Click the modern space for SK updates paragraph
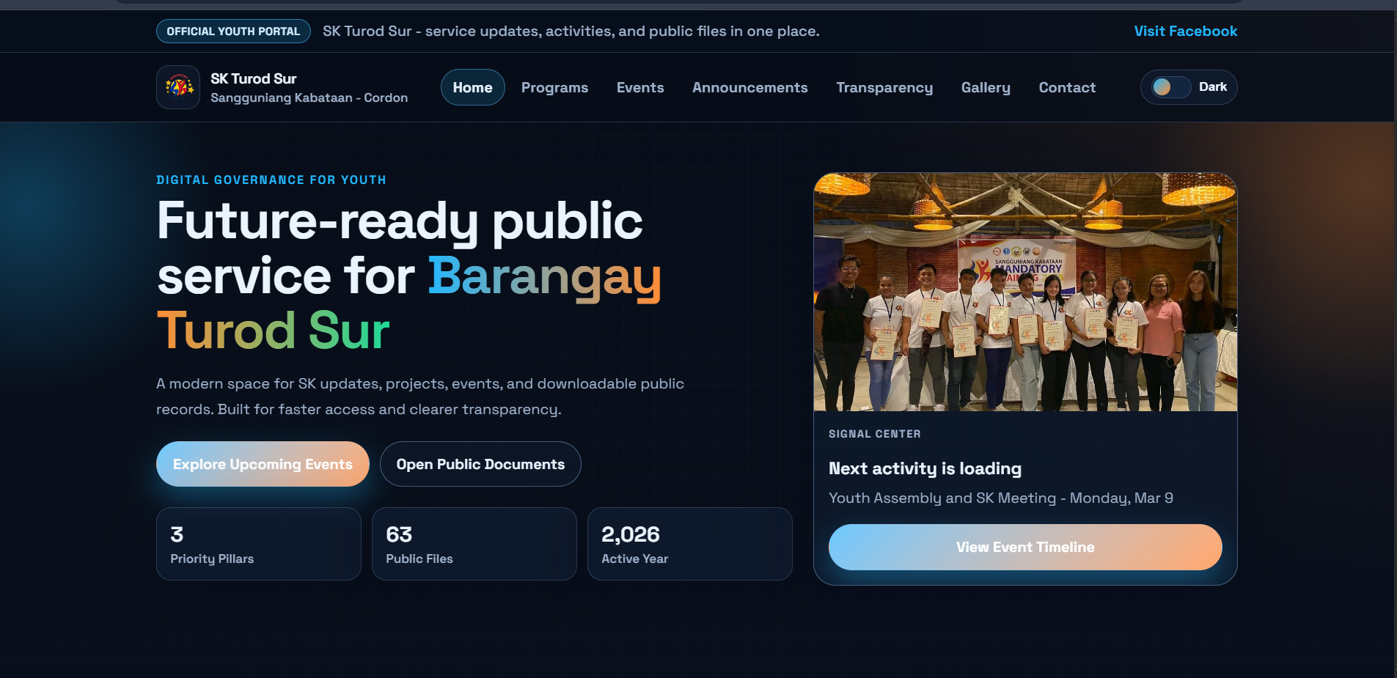Image resolution: width=1397 pixels, height=678 pixels. (420, 397)
